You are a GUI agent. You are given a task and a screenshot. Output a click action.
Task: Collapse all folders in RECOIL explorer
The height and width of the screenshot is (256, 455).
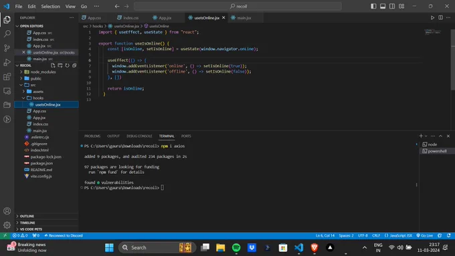(74, 66)
